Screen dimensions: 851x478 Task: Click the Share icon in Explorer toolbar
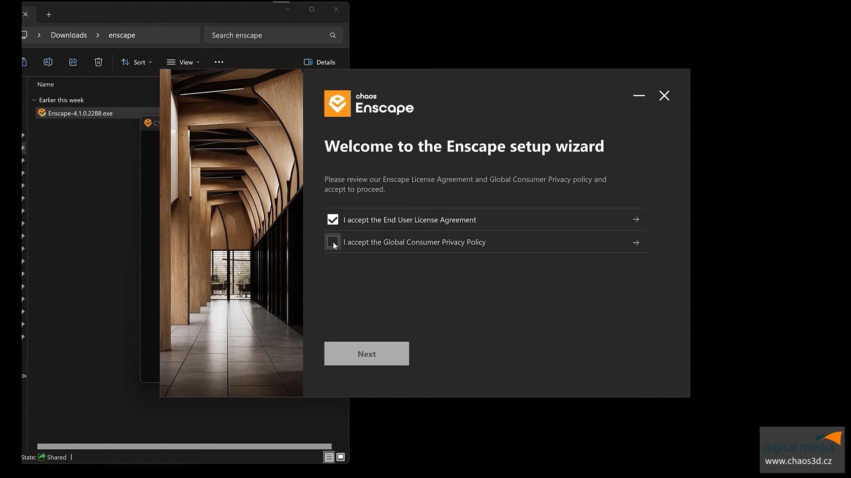(x=73, y=62)
